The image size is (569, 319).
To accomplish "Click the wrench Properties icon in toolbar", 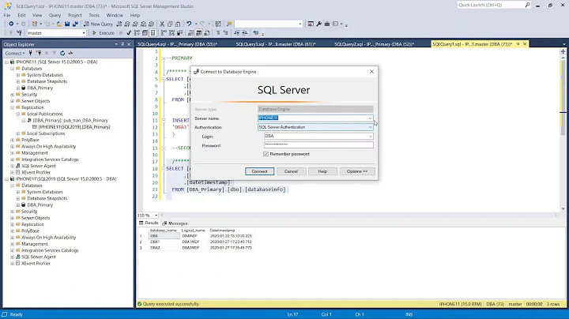I will point(318,24).
